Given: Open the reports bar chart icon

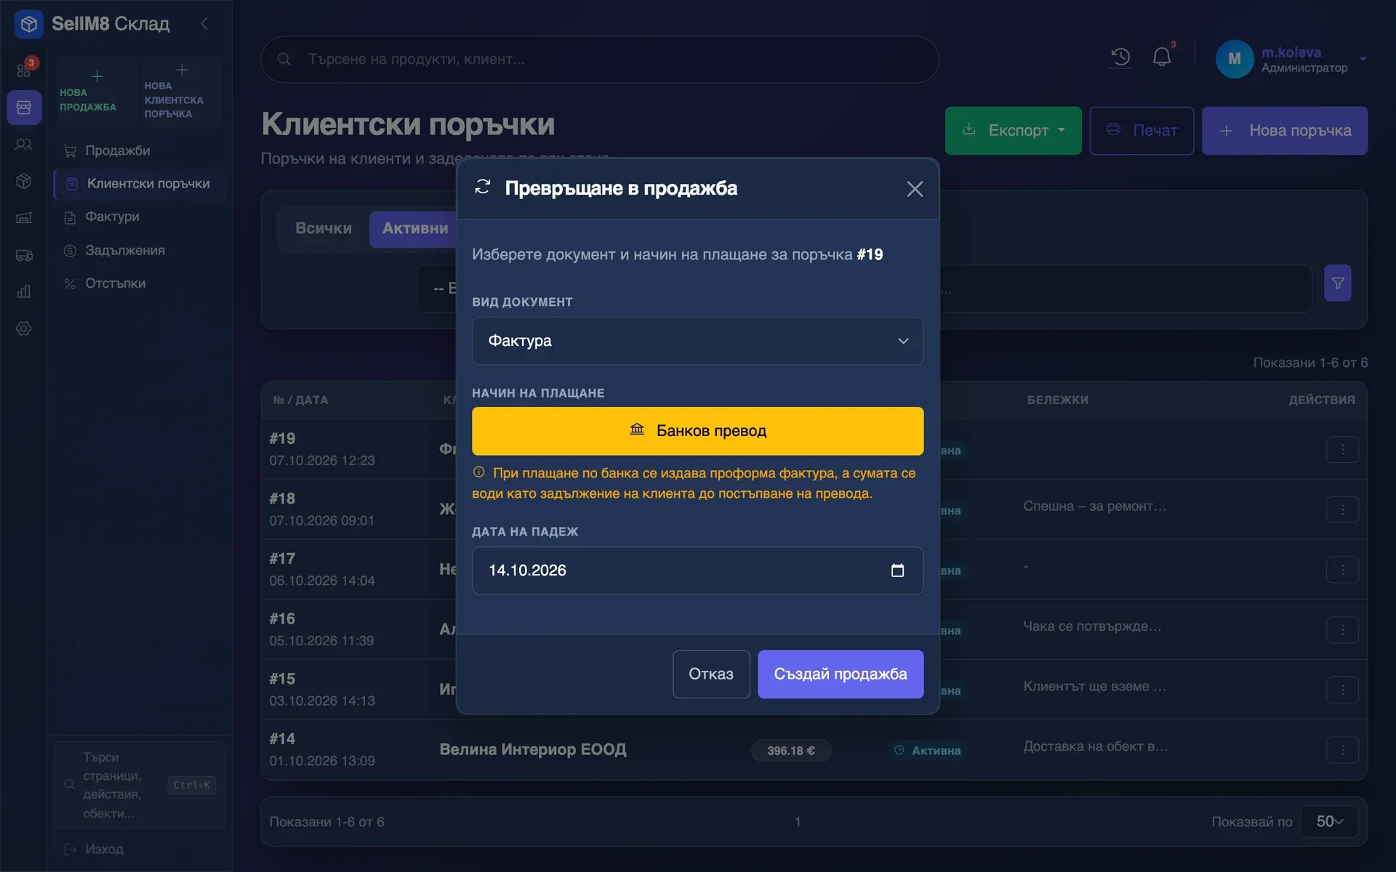Looking at the screenshot, I should coord(24,291).
